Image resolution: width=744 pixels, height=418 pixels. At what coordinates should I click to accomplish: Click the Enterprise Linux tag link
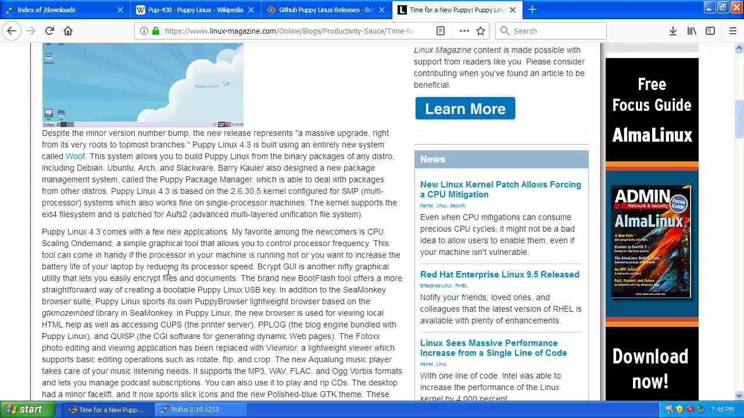(x=436, y=286)
